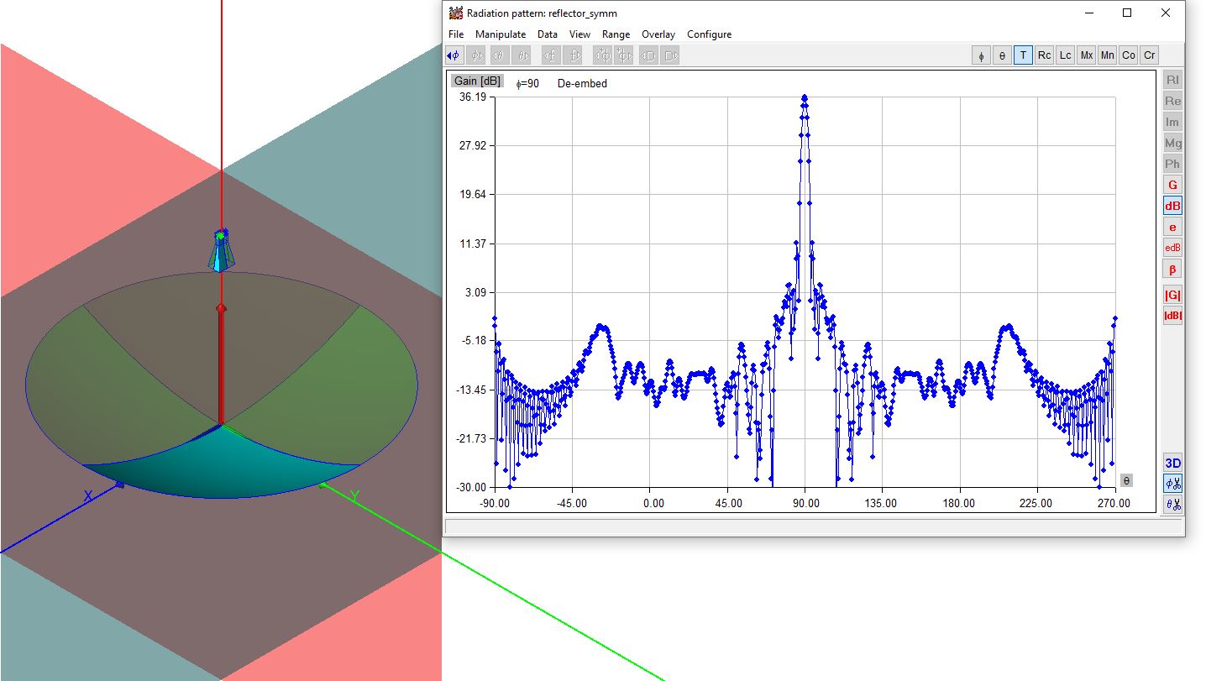1206x681 pixels.
Task: Expand the Overlay menu
Action: point(658,34)
